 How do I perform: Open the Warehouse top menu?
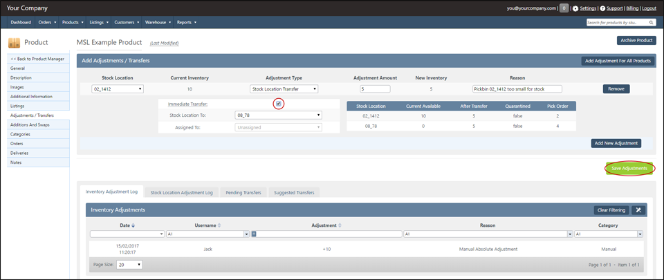point(158,22)
